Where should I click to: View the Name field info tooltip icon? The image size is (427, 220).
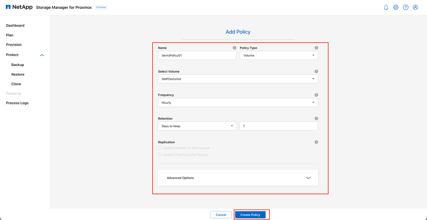[x=235, y=48]
